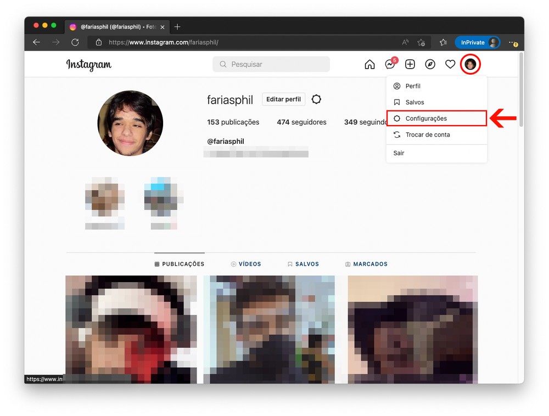Viewport: 549px width, 416px height.
Task: Click the Pesquisar search field
Action: click(271, 65)
